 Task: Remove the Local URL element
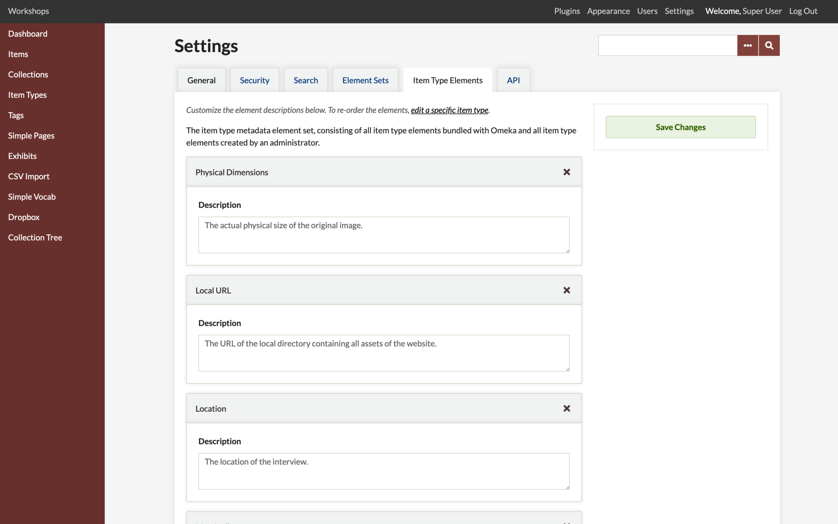point(566,290)
